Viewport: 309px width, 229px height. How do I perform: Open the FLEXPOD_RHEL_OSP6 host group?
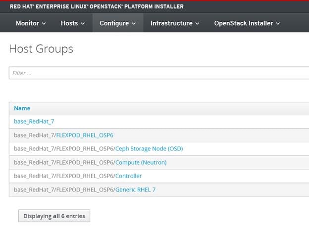[x=85, y=136]
